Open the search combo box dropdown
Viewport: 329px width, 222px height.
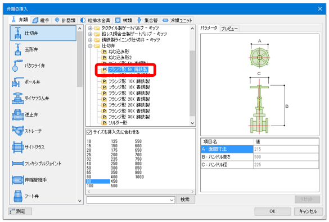pyautogui.click(x=172, y=200)
